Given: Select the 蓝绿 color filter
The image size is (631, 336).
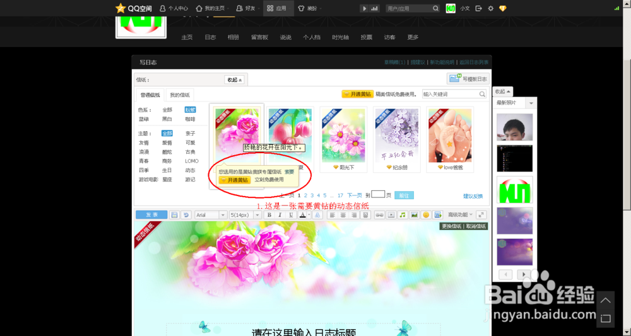Looking at the screenshot, I should pos(144,119).
